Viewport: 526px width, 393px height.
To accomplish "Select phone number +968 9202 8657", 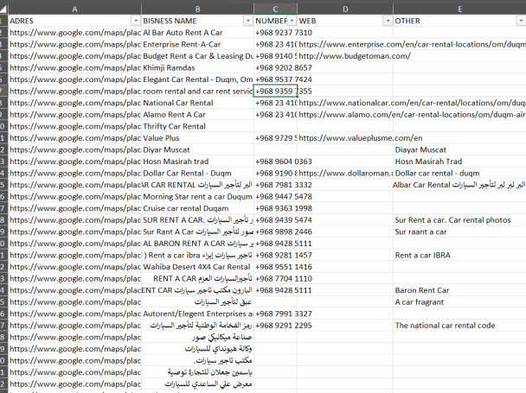I will click(x=275, y=67).
